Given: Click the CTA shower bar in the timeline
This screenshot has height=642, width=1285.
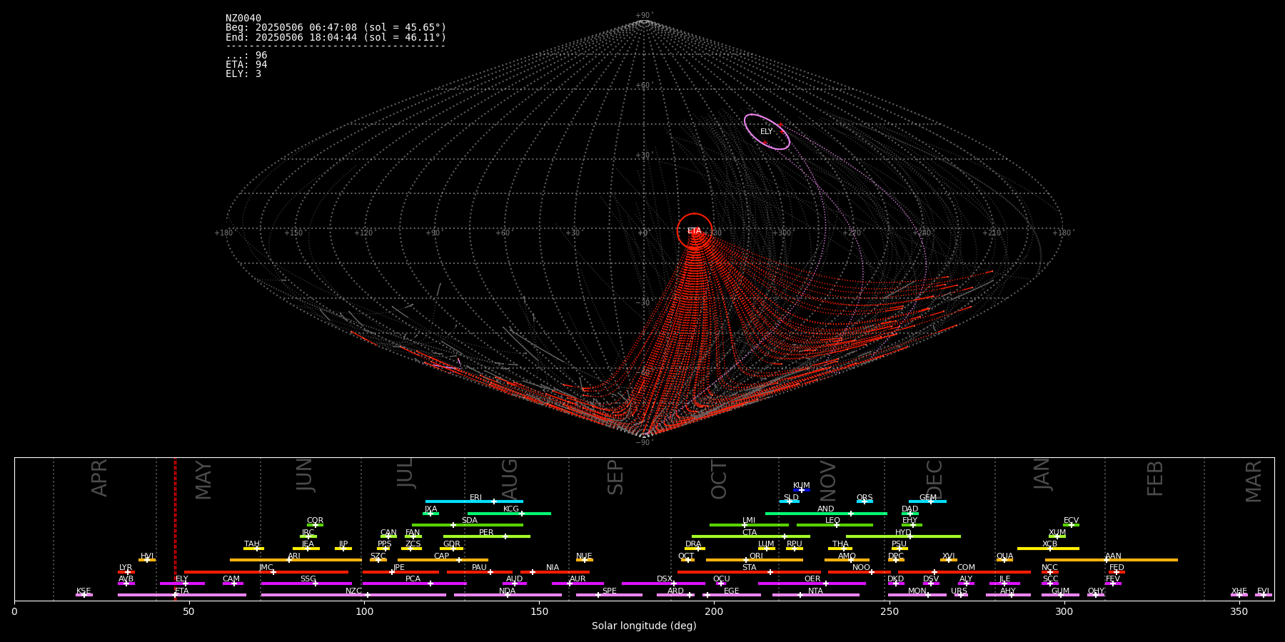Looking at the screenshot, I should [x=751, y=536].
